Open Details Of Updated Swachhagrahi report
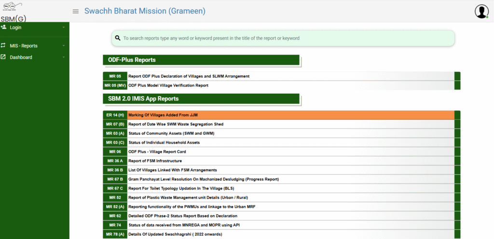Viewport: 494px width, 239px height. pyautogui.click(x=175, y=234)
